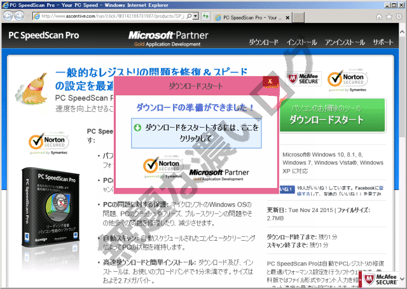The height and width of the screenshot is (289, 407).
Task: Click the Microsoft Partner logo inside popup
Action: pyautogui.click(x=219, y=175)
